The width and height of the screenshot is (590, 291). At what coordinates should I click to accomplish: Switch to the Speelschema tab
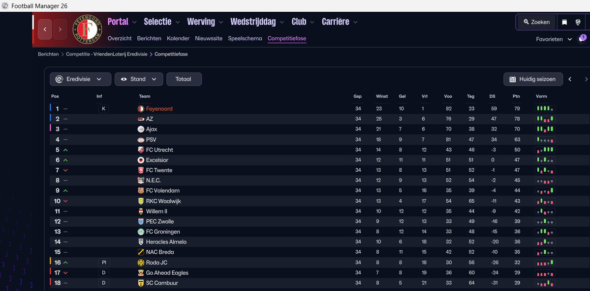(245, 38)
